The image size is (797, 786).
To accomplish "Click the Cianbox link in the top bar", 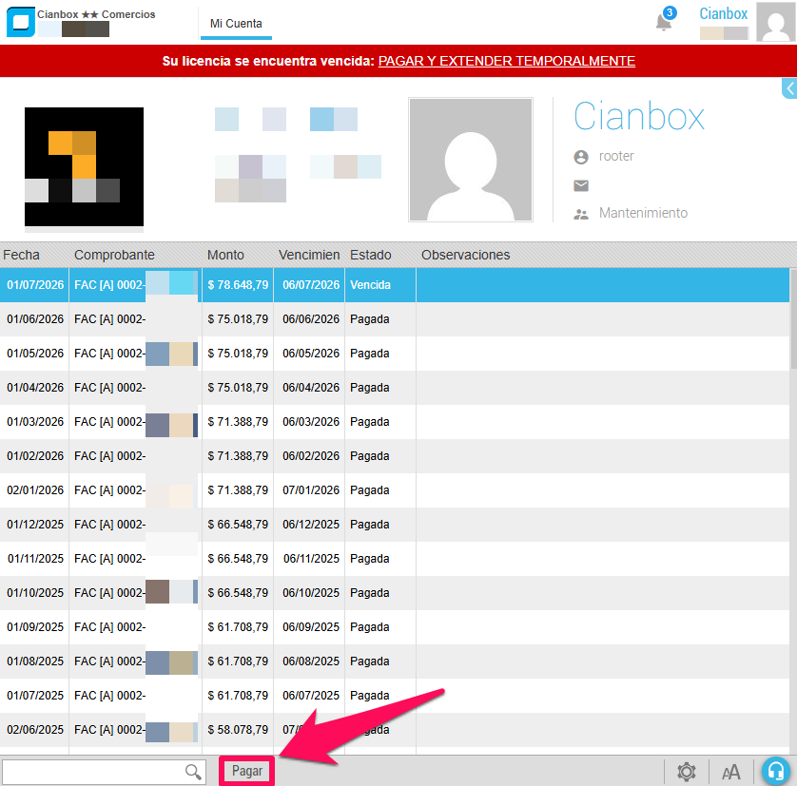I will [x=724, y=13].
